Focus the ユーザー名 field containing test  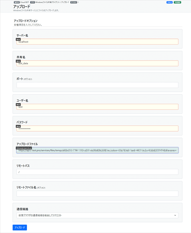click(x=97, y=107)
